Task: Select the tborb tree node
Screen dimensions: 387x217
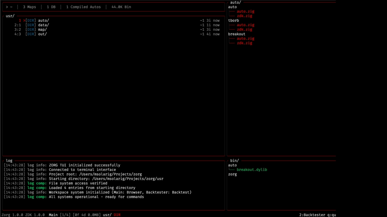Action: coord(233,20)
